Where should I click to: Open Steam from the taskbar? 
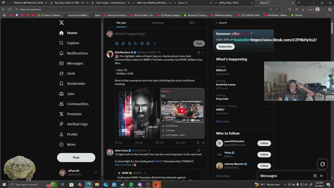coord(122,185)
